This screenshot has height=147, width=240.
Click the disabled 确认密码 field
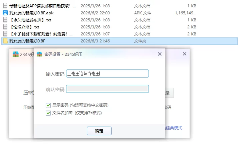[x=107, y=89]
